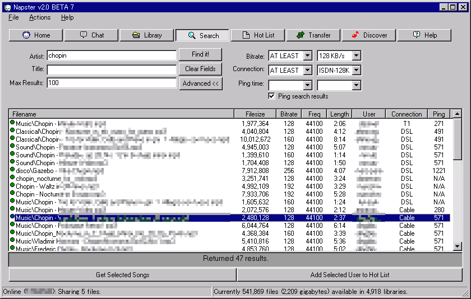The image size is (471, 299).
Task: Click the results list scrollbar thumb
Action: coord(457,139)
